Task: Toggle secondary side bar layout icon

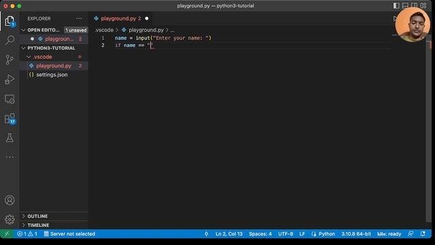Action: (x=414, y=5)
